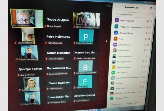Select Daryna Meniuk video tile
This screenshot has height=111, width=164.
pos(28,36)
